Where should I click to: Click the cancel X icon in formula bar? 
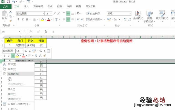[x=31, y=32]
